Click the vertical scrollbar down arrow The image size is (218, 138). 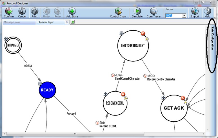pos(208,130)
